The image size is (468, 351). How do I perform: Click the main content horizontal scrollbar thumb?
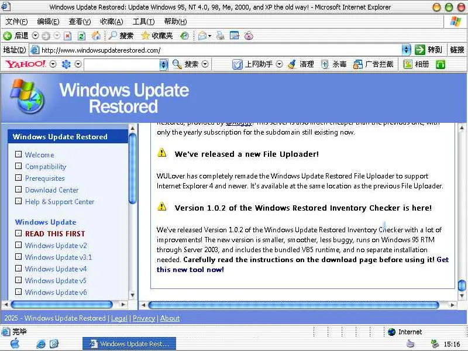294,305
